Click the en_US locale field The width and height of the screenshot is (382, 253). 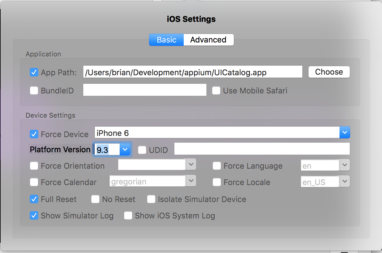coord(320,181)
